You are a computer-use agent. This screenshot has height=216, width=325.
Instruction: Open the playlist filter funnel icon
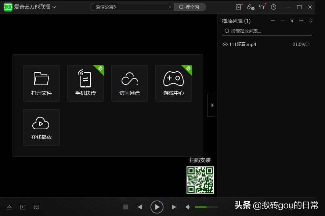(292, 20)
